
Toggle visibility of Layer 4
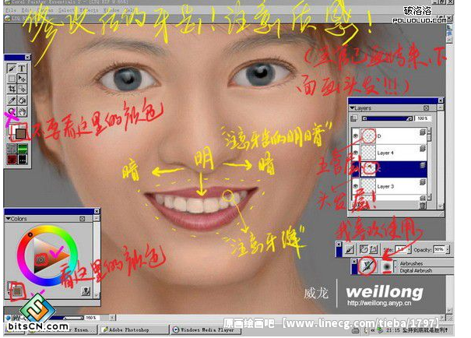point(357,151)
